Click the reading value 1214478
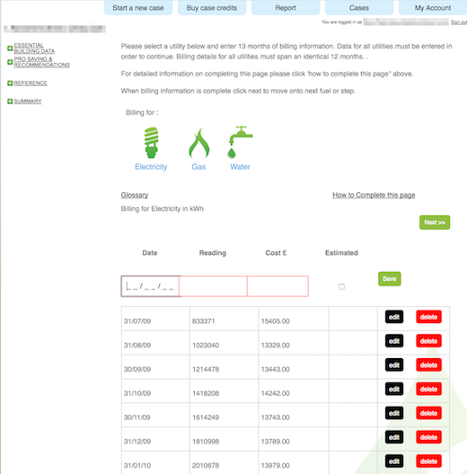467x474 pixels. coord(206,369)
